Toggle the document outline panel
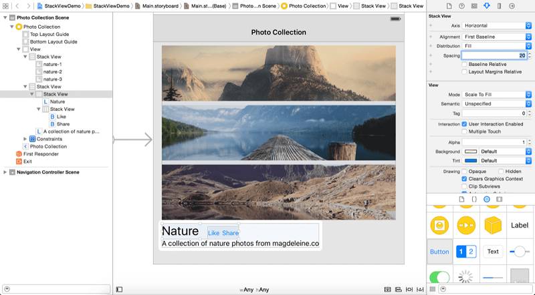 click(119, 290)
